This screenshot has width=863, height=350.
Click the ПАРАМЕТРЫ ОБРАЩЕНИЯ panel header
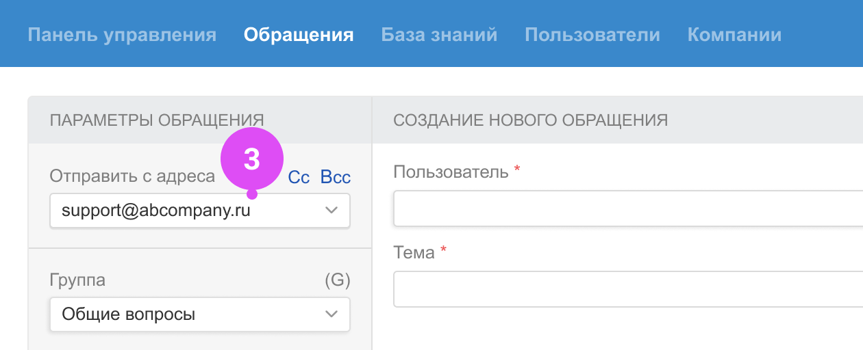pos(157,120)
